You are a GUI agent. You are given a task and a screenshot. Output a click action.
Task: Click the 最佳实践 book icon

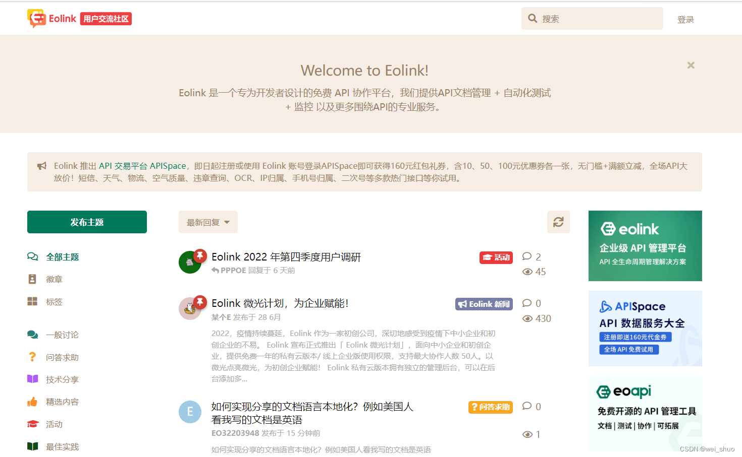[x=33, y=446]
